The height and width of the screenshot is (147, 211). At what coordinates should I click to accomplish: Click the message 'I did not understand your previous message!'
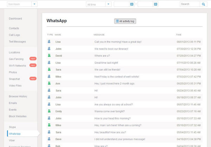pos(120,139)
